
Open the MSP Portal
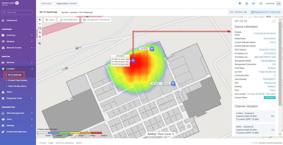(x=46, y=3)
